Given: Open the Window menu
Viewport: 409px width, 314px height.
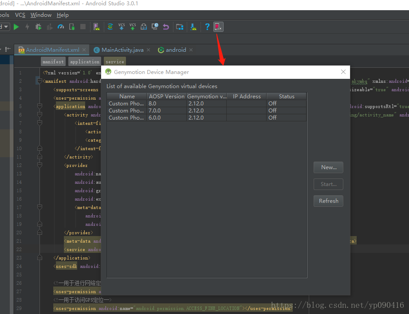Looking at the screenshot, I should 41,15.
